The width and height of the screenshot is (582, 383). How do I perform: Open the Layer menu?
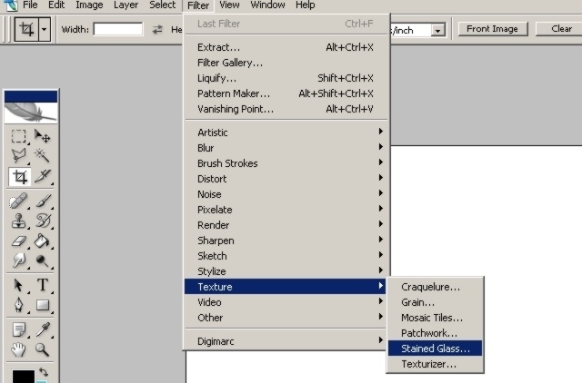(125, 5)
